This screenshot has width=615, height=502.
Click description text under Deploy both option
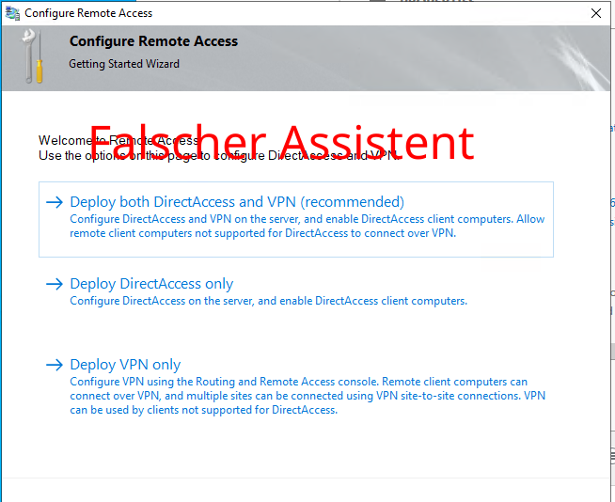(307, 227)
